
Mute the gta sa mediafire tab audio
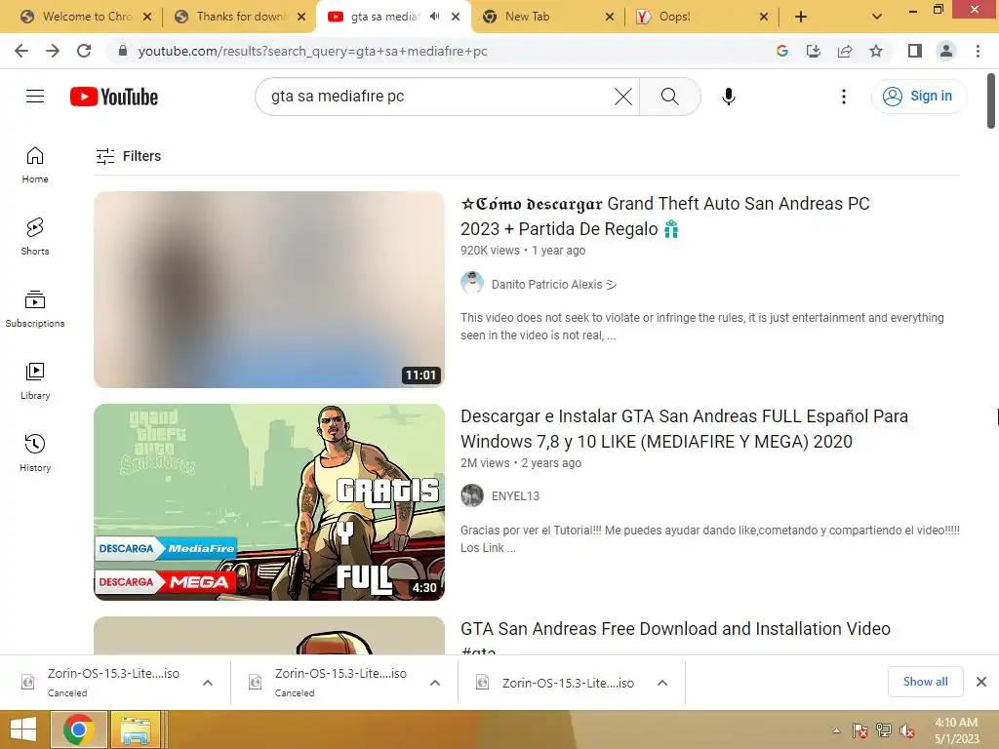[x=434, y=17]
